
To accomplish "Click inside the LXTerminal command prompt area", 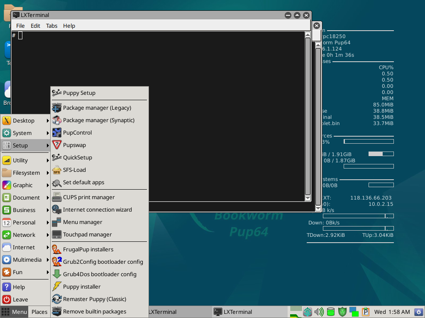I will click(159, 116).
